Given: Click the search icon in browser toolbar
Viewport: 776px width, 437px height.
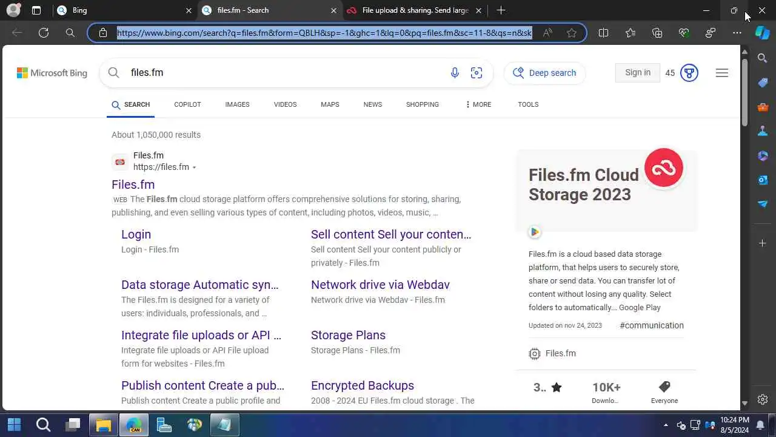Looking at the screenshot, I should click(x=70, y=33).
